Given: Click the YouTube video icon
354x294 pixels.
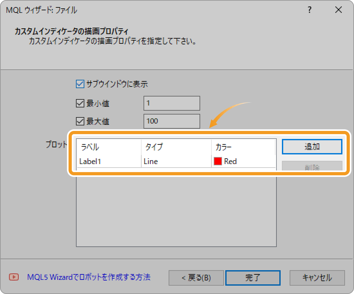Looking at the screenshot, I should [14, 277].
